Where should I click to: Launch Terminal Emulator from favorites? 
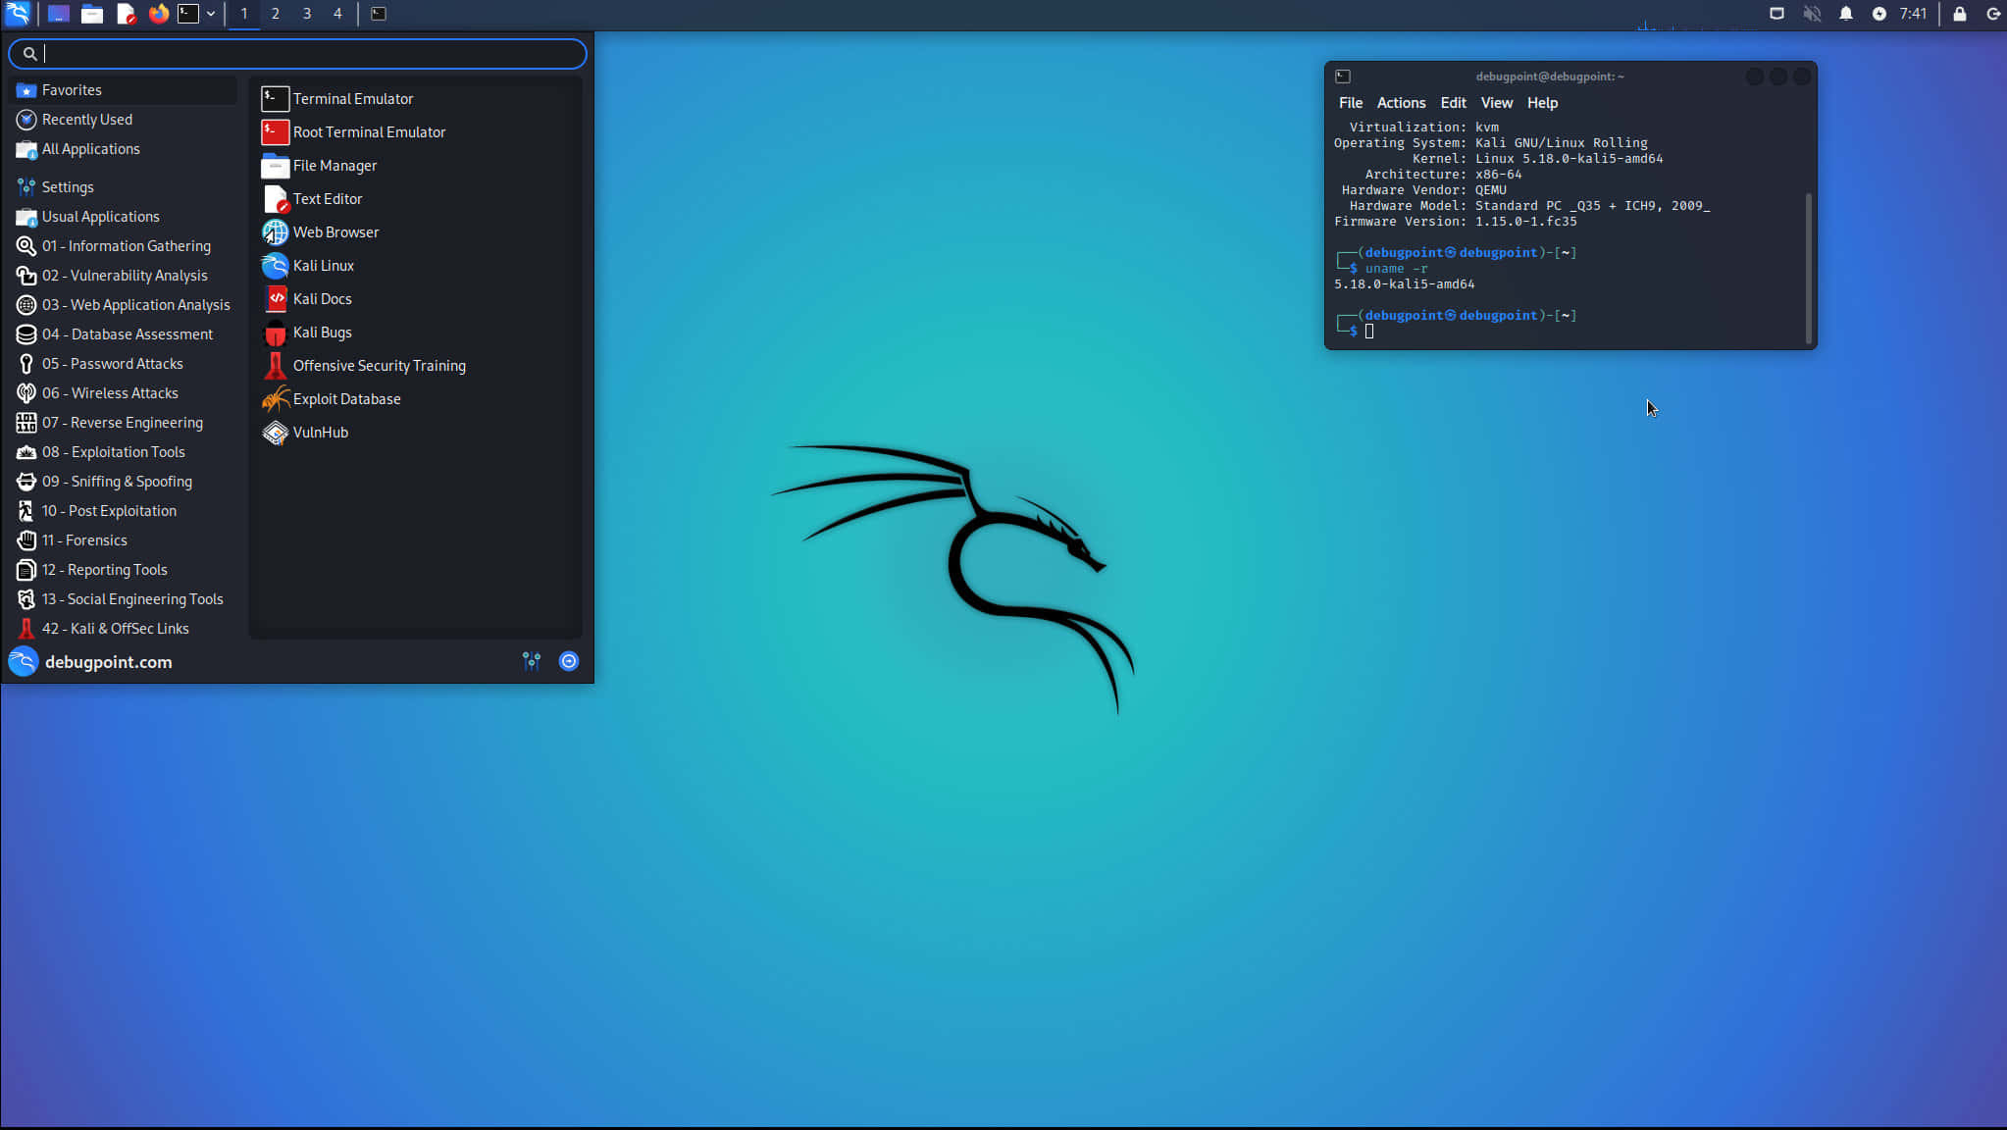(x=416, y=99)
